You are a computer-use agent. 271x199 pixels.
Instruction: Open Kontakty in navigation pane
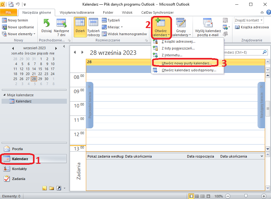[x=19, y=169]
